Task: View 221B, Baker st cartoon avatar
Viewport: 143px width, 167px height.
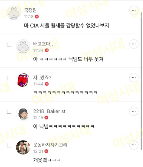Action: (23, 114)
